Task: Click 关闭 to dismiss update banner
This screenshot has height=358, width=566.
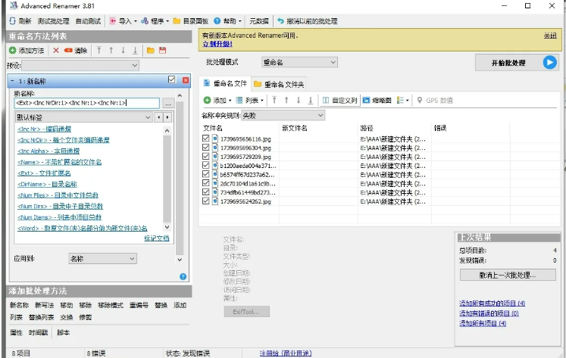Action: pyautogui.click(x=550, y=36)
